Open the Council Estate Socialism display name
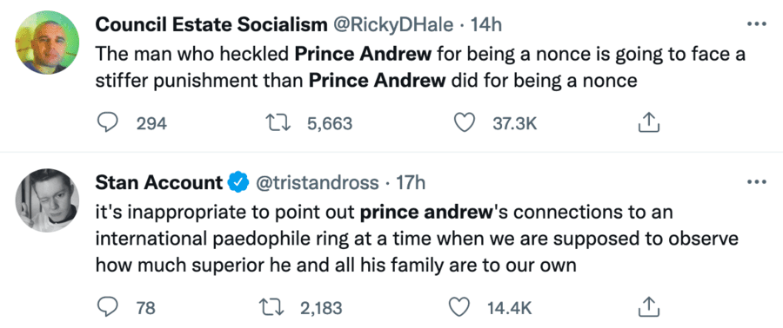Image resolution: width=783 pixels, height=328 pixels. pyautogui.click(x=211, y=25)
